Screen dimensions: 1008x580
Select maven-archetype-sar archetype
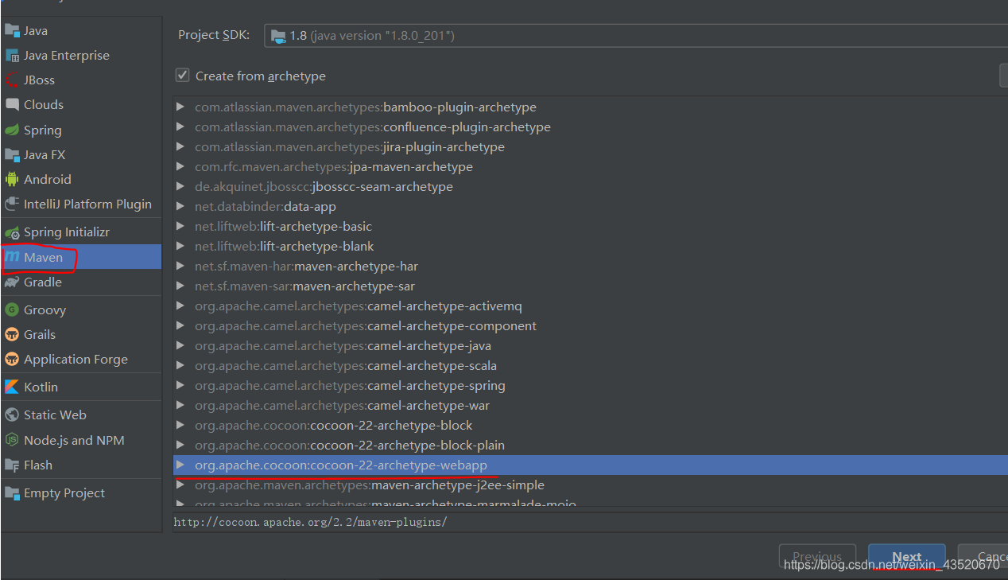tap(591, 286)
